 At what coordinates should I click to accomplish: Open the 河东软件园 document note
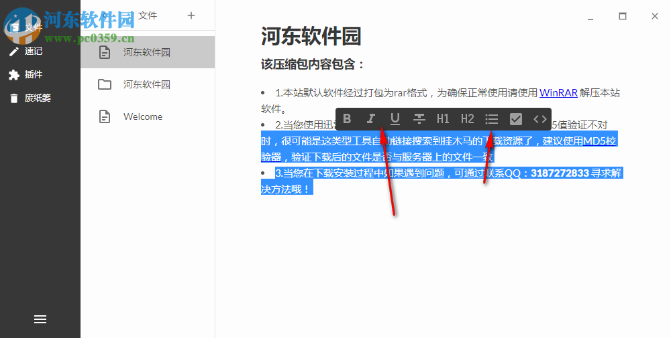tap(148, 52)
